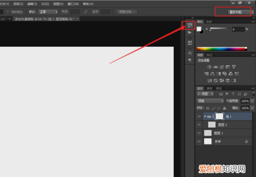Open the History panel icon in collapsed dock

click(x=190, y=26)
